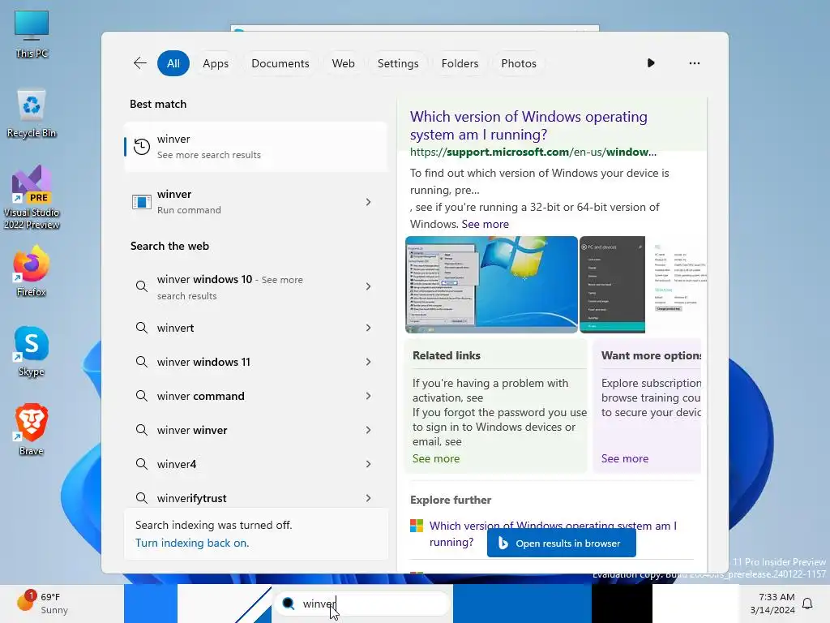Switch to the Web filter tab

click(x=343, y=63)
